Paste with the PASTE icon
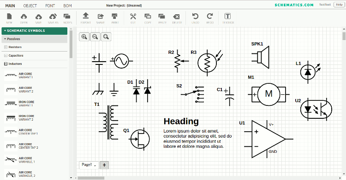Image resolution: width=346 pixels, height=180 pixels. (x=162, y=18)
